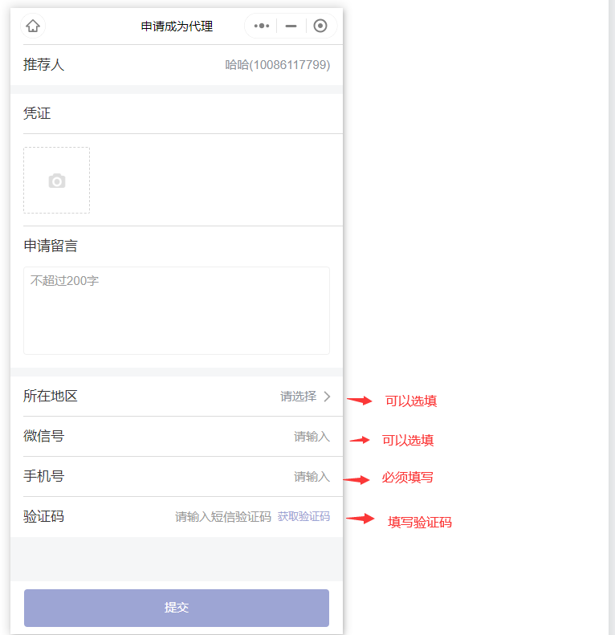Open the three-dot more options menu
Image resolution: width=615 pixels, height=635 pixels.
pos(261,26)
